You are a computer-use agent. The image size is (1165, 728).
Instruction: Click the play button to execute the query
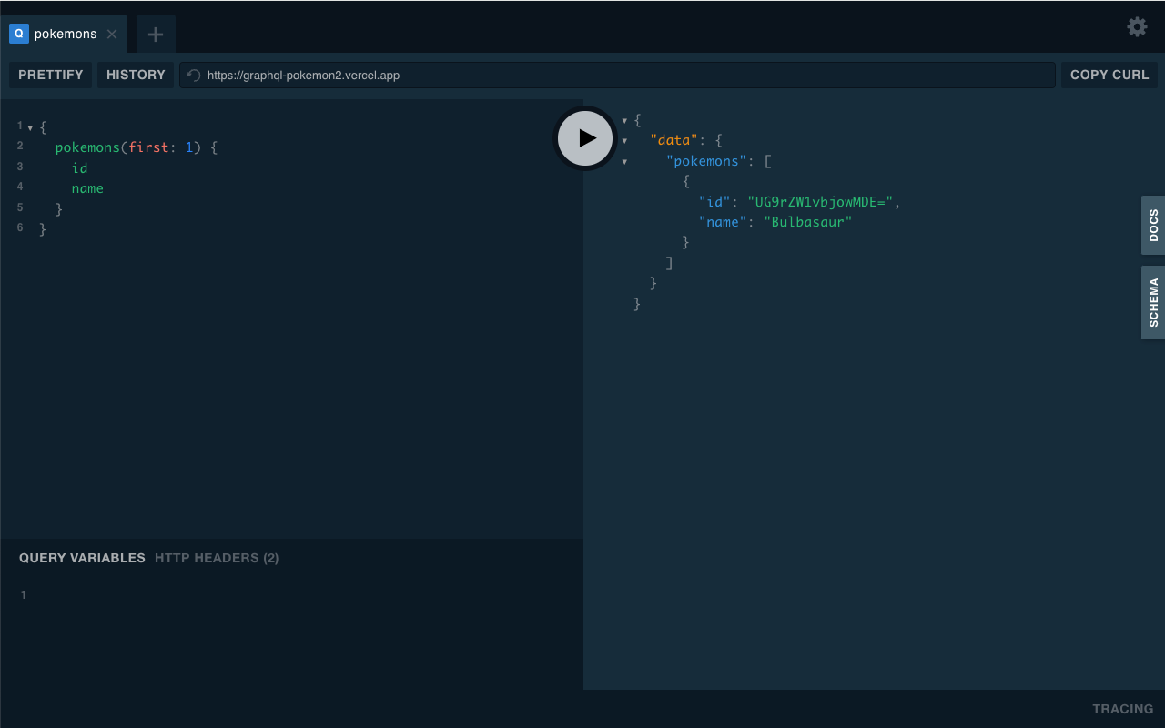click(584, 138)
